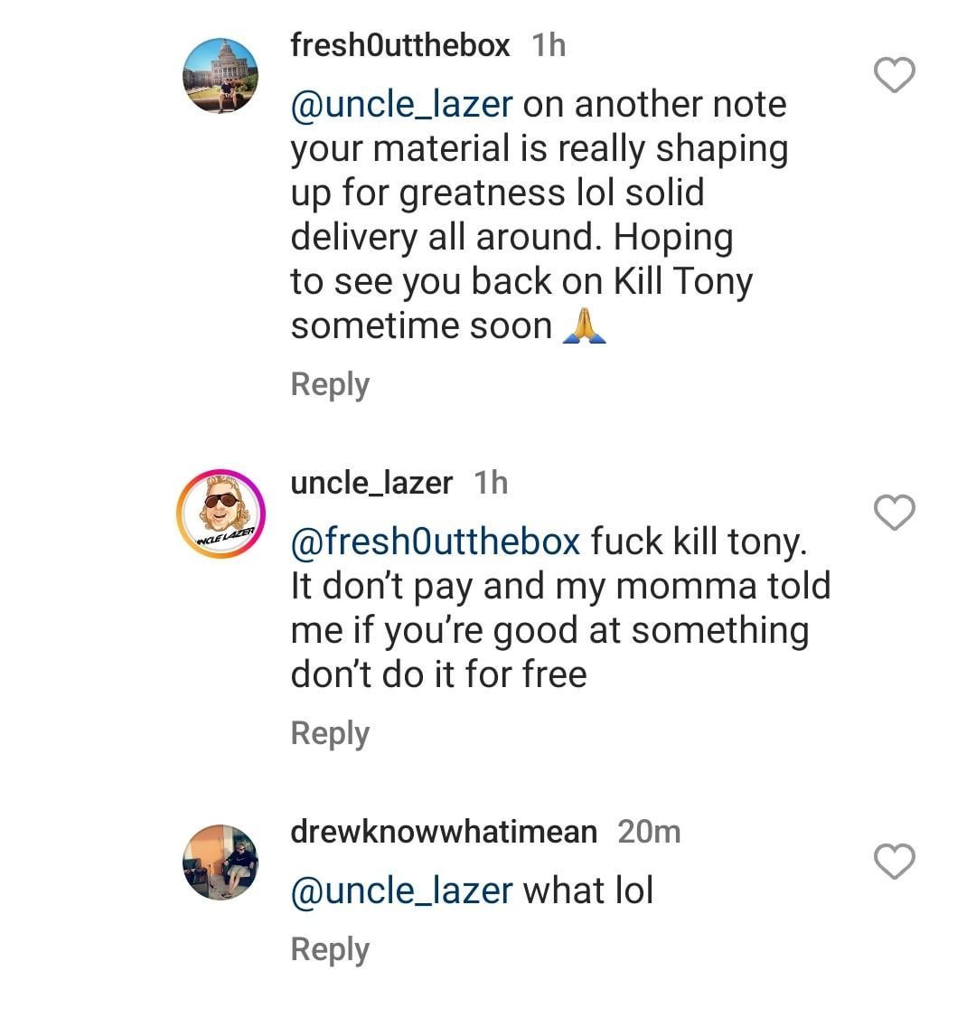Select the "Hoping to see you back" comment text
The image size is (976, 1018).
(521, 281)
